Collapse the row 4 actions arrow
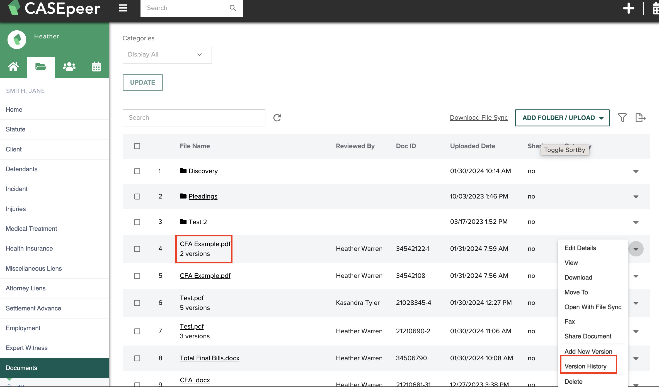Screen dimensions: 659x387 coord(636,249)
